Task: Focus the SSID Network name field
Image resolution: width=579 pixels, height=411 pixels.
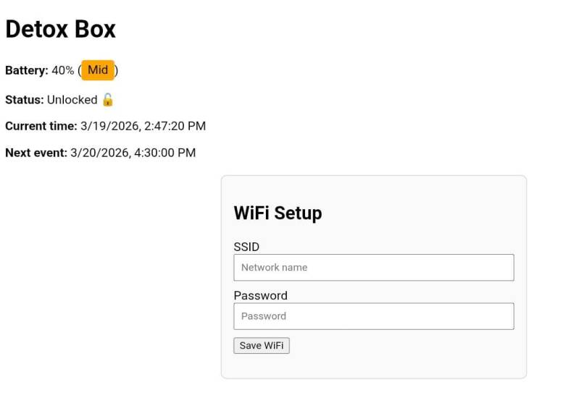Action: 373,267
